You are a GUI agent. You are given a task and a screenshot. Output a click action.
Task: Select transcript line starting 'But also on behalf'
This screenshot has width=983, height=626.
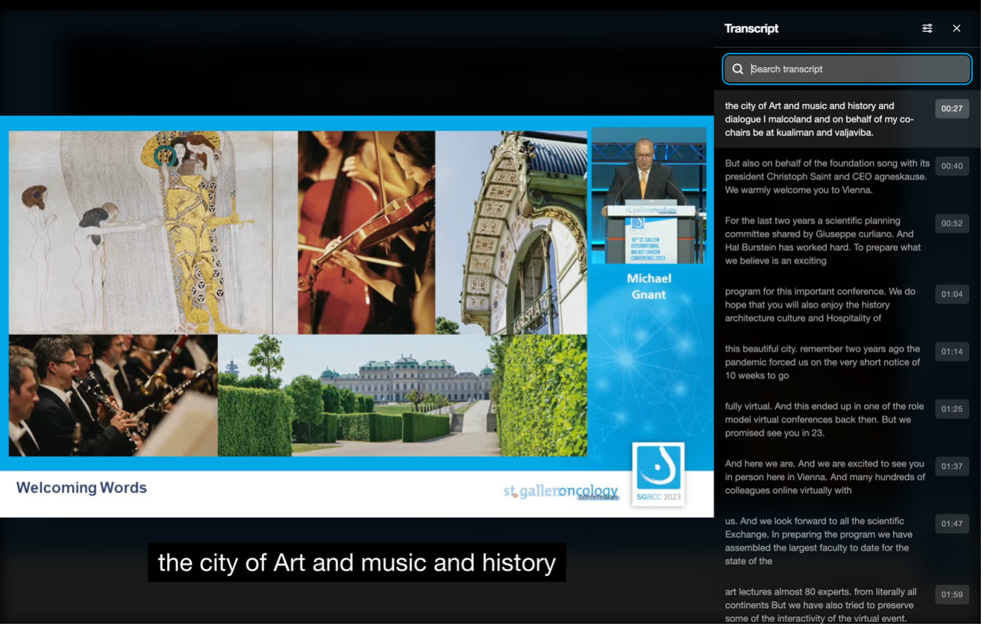[826, 176]
